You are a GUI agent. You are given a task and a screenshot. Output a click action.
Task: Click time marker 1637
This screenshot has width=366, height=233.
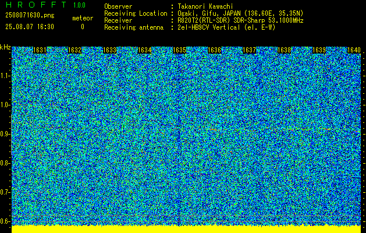[x=249, y=50]
